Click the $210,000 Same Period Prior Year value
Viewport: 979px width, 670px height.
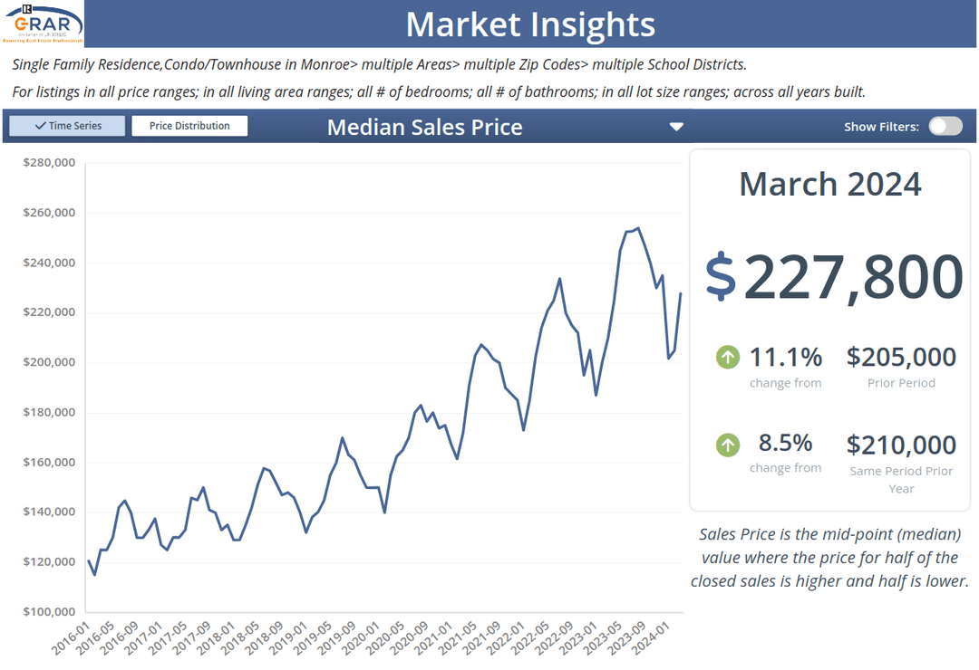901,445
